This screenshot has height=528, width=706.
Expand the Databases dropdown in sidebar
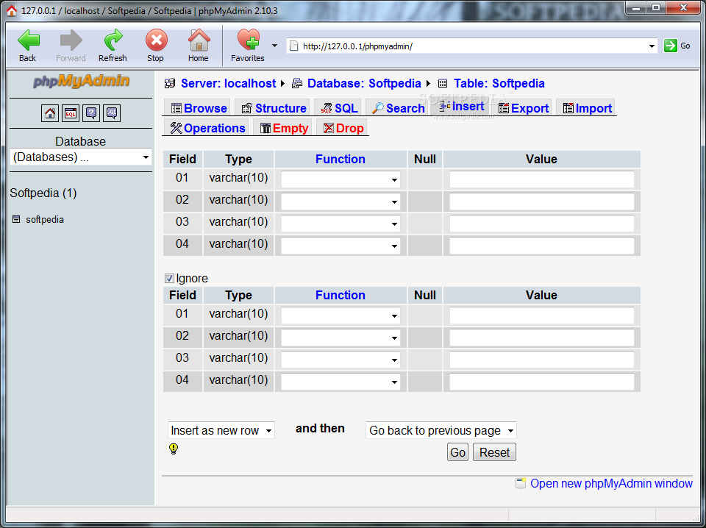pos(81,157)
